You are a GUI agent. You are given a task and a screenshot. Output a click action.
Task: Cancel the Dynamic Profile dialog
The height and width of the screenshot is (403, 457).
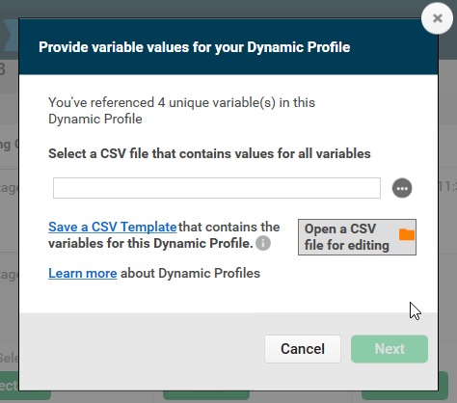coord(303,349)
